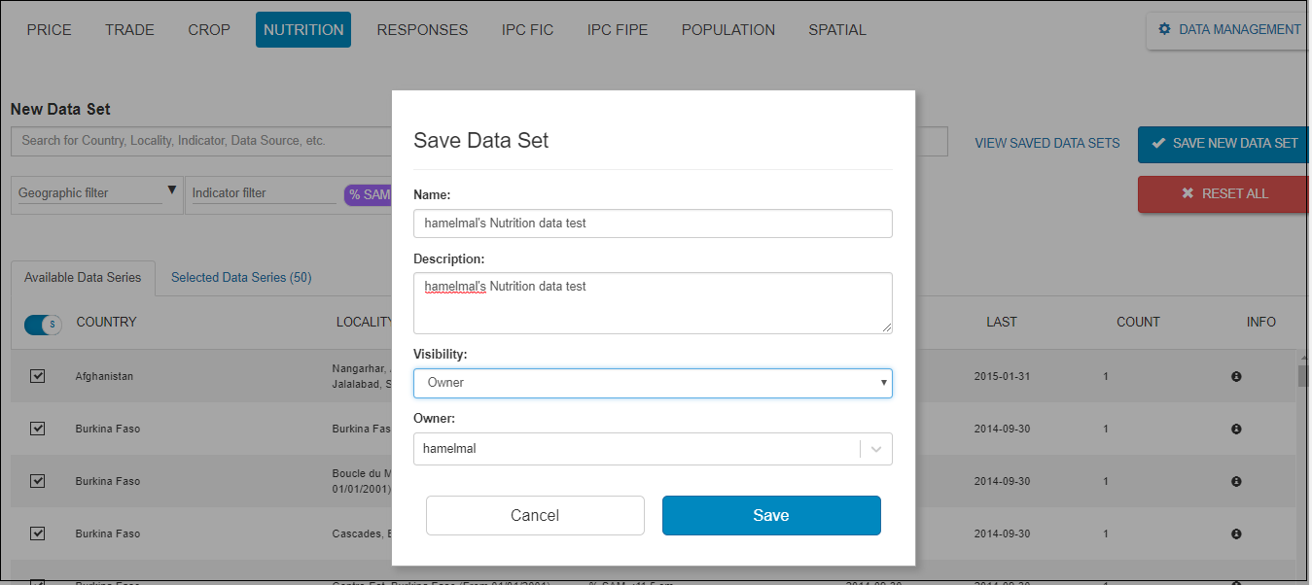The height and width of the screenshot is (585, 1312).
Task: Click info icon in Afghanistan row
Action: [1236, 376]
